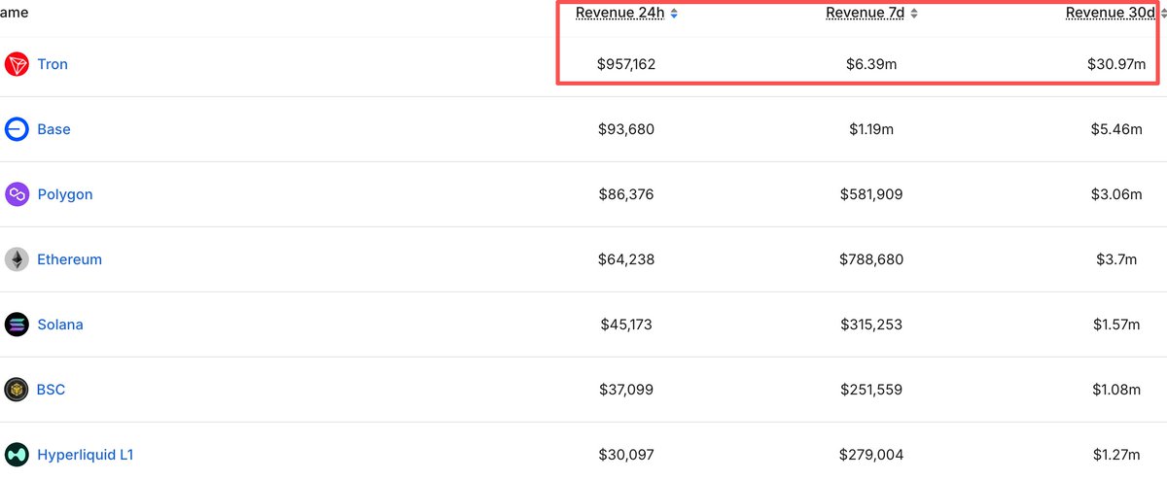The height and width of the screenshot is (480, 1167).
Task: Select BSC 7d revenue $251,559
Action: (871, 390)
